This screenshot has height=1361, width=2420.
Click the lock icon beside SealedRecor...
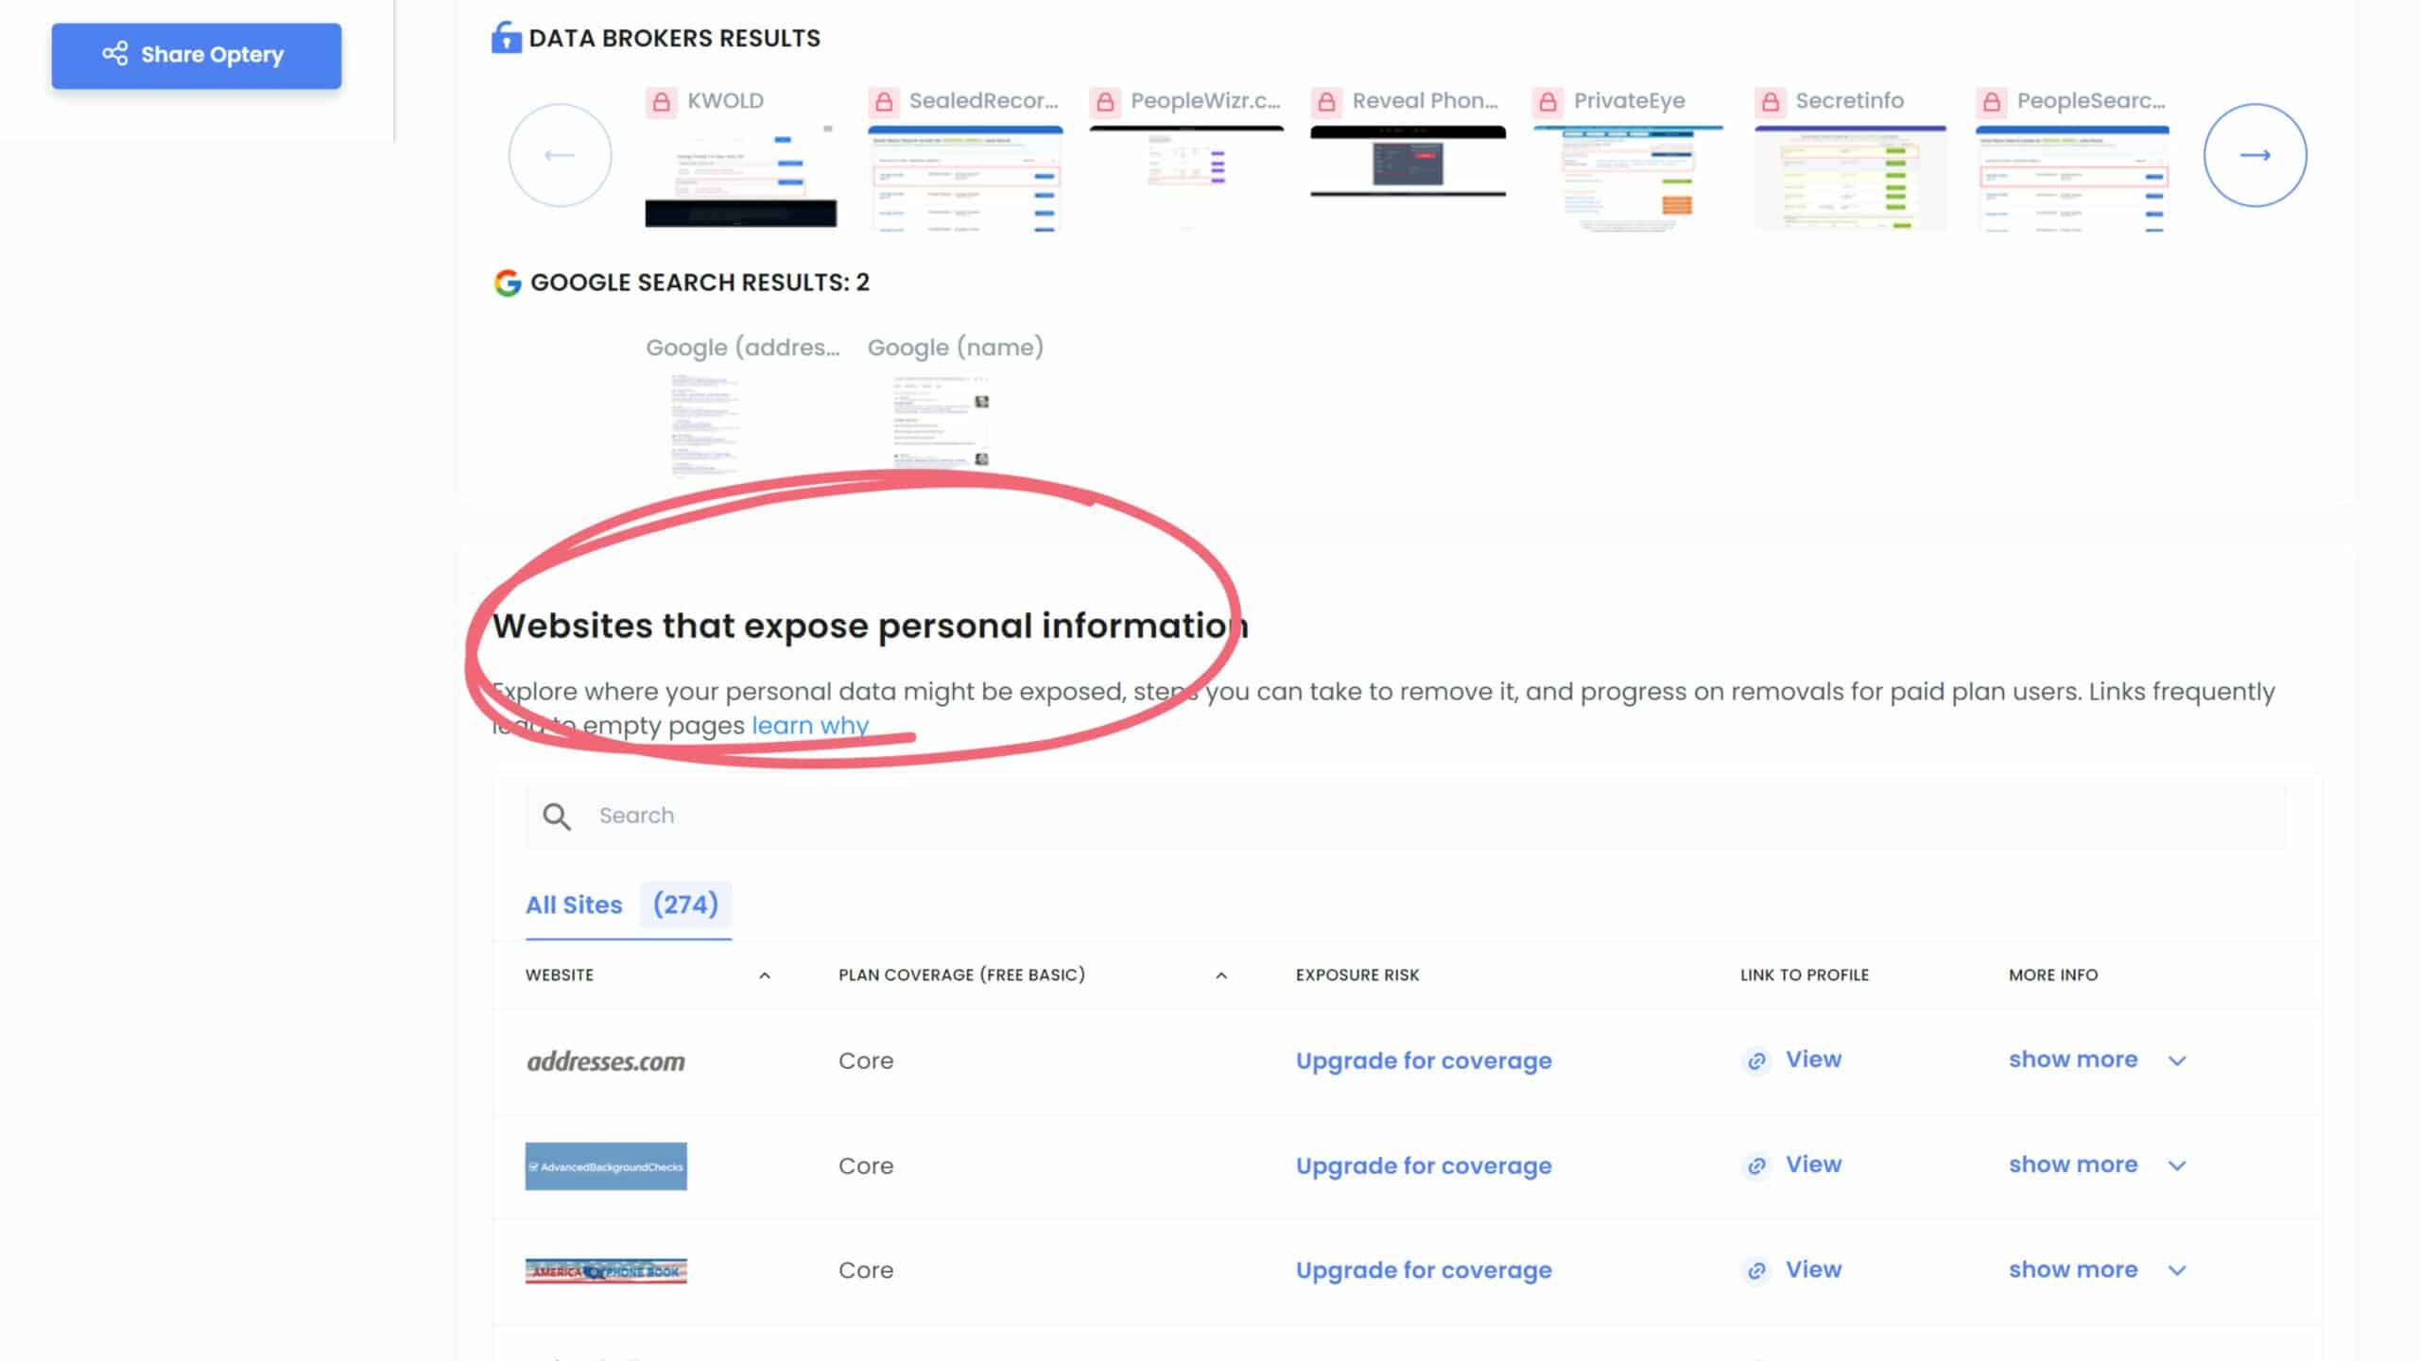tap(884, 101)
